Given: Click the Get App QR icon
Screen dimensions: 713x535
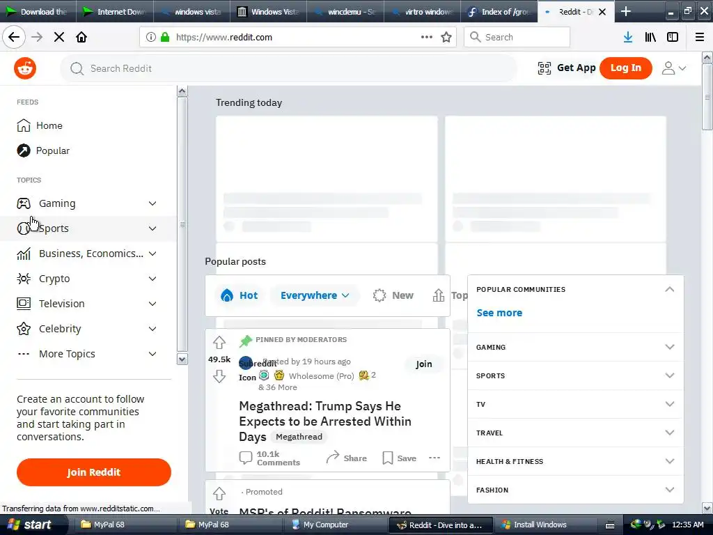Looking at the screenshot, I should pos(544,68).
